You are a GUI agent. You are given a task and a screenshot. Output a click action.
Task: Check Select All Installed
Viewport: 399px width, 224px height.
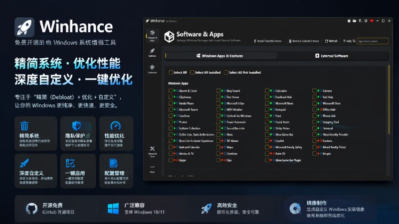point(192,72)
